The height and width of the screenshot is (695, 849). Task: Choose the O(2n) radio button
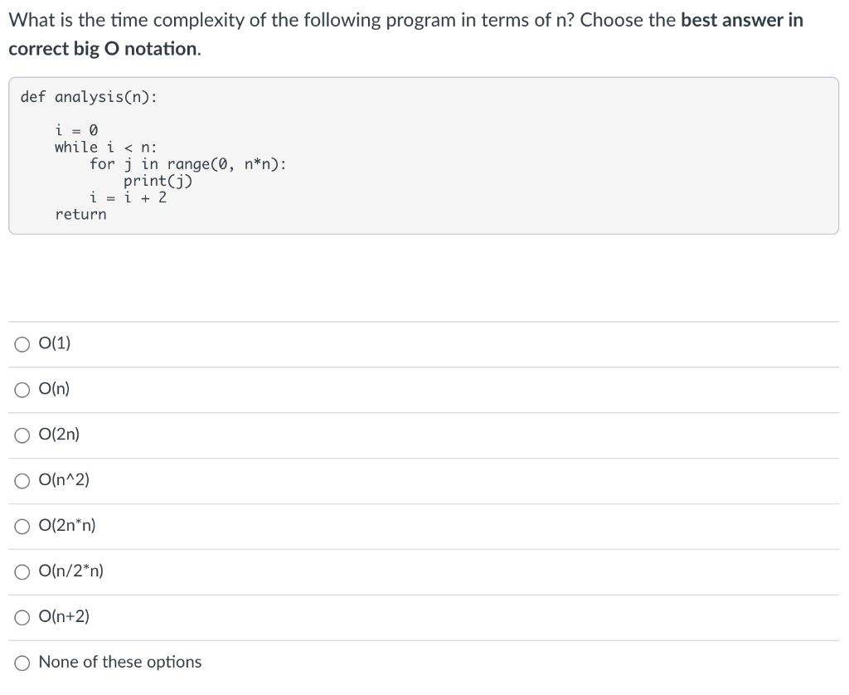point(22,435)
